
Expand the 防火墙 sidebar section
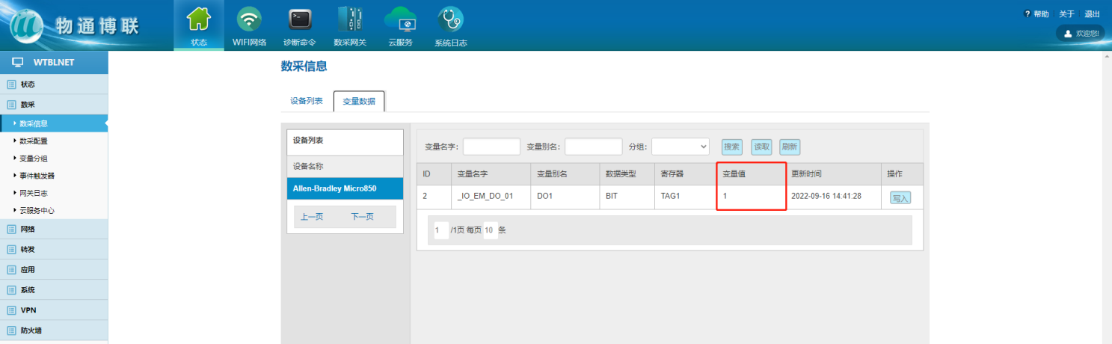30,330
